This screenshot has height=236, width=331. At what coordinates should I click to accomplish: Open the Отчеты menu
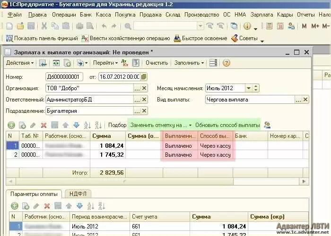coord(305,15)
